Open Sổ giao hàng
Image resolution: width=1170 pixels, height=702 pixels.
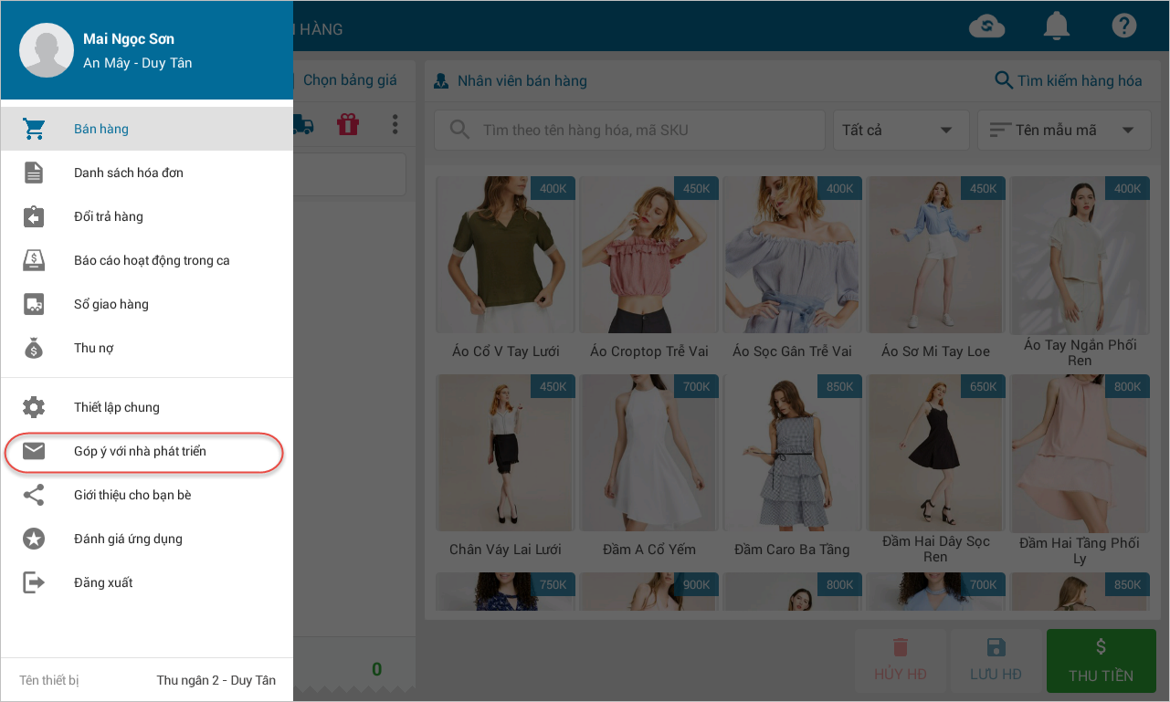(147, 304)
